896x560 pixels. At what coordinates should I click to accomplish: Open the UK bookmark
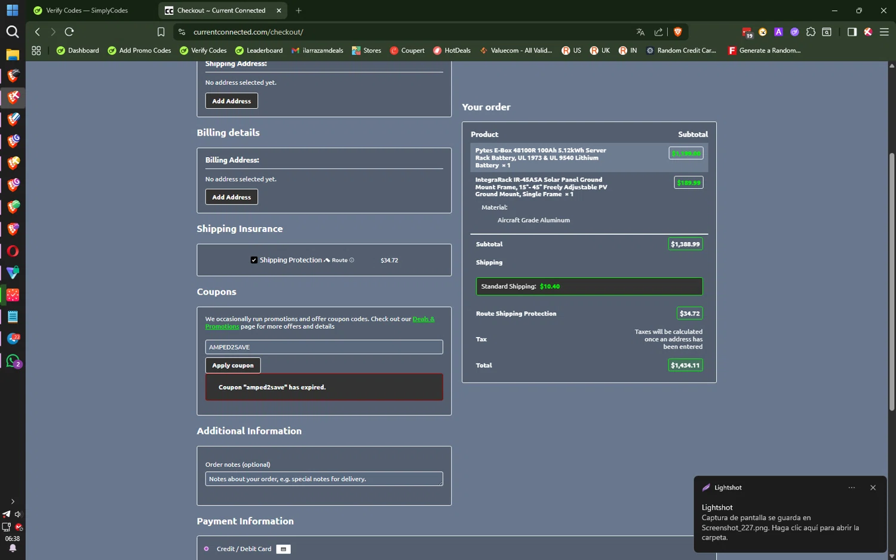click(x=600, y=50)
